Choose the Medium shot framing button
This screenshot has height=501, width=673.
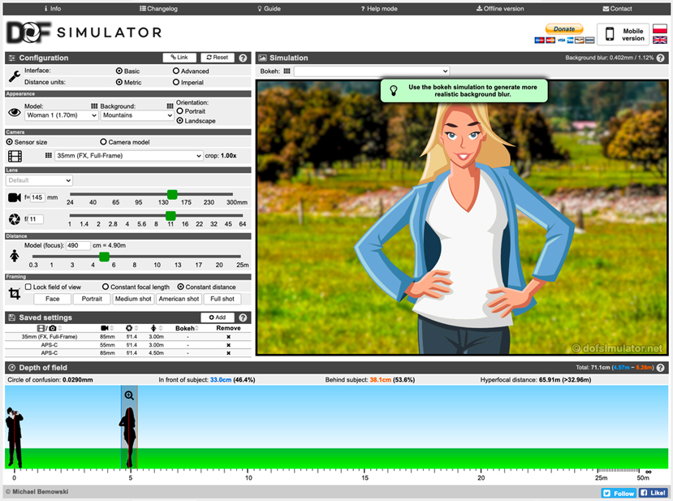[133, 299]
